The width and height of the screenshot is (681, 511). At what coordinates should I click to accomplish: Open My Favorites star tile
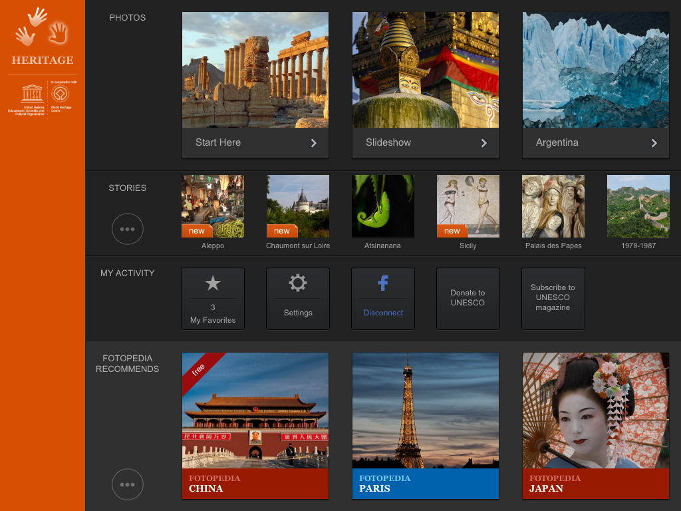coord(213,299)
